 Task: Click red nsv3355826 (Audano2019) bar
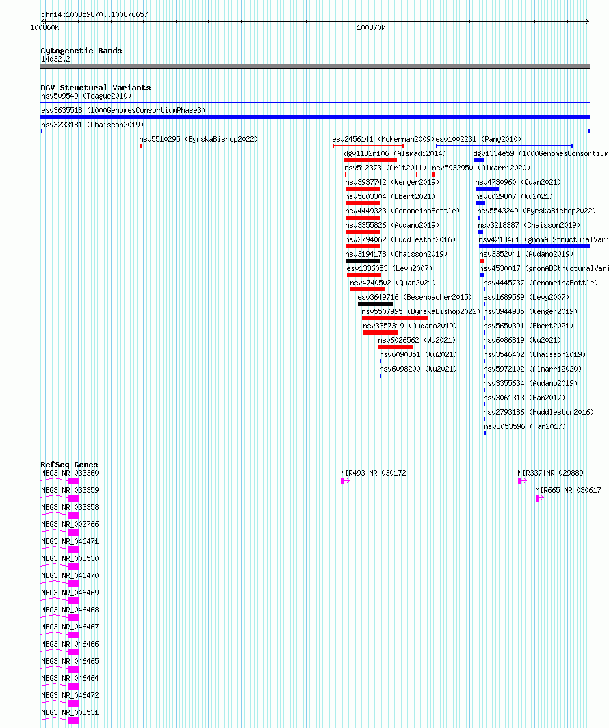coord(363,232)
